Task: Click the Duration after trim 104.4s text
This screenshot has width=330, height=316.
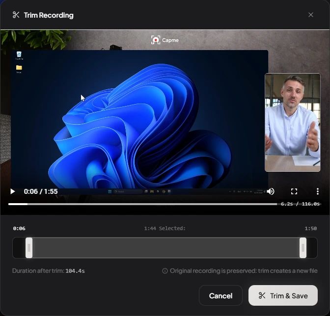Action: pos(49,271)
